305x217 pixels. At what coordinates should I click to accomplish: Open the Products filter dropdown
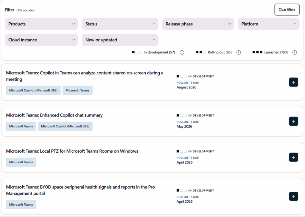pyautogui.click(x=41, y=24)
